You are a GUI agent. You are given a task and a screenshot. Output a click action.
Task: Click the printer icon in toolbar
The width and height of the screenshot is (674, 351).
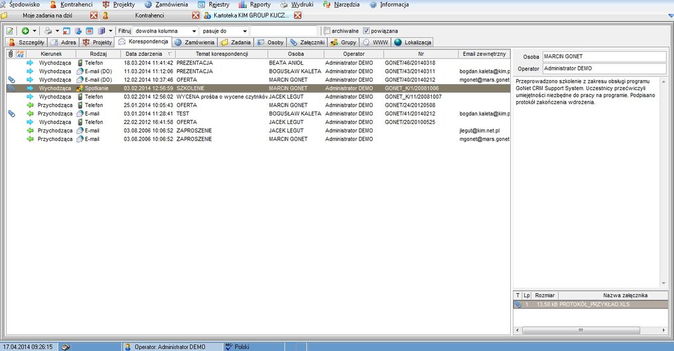click(48, 31)
